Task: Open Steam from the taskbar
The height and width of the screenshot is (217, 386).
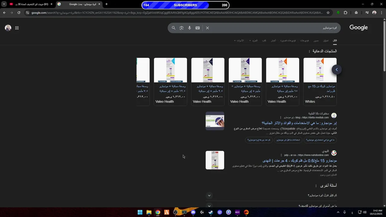Action: coord(211,212)
